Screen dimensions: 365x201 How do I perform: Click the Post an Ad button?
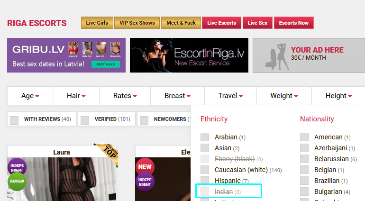106,64
